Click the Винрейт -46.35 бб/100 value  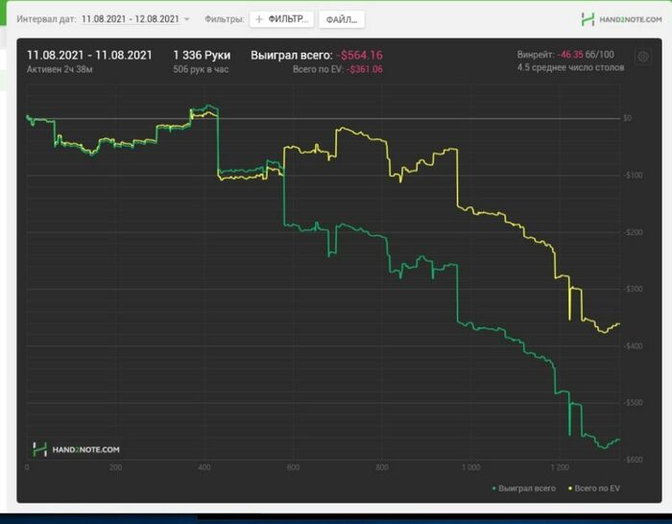tap(565, 55)
